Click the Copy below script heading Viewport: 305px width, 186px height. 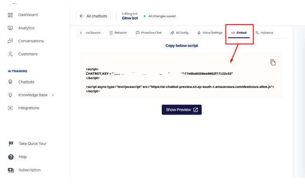click(182, 46)
